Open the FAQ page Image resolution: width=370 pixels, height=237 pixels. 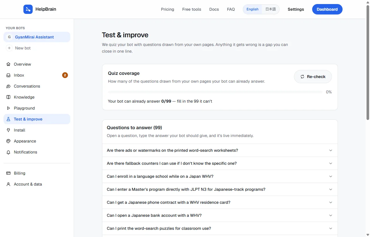click(231, 9)
